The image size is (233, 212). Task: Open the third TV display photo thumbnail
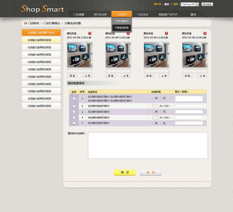(x=157, y=55)
